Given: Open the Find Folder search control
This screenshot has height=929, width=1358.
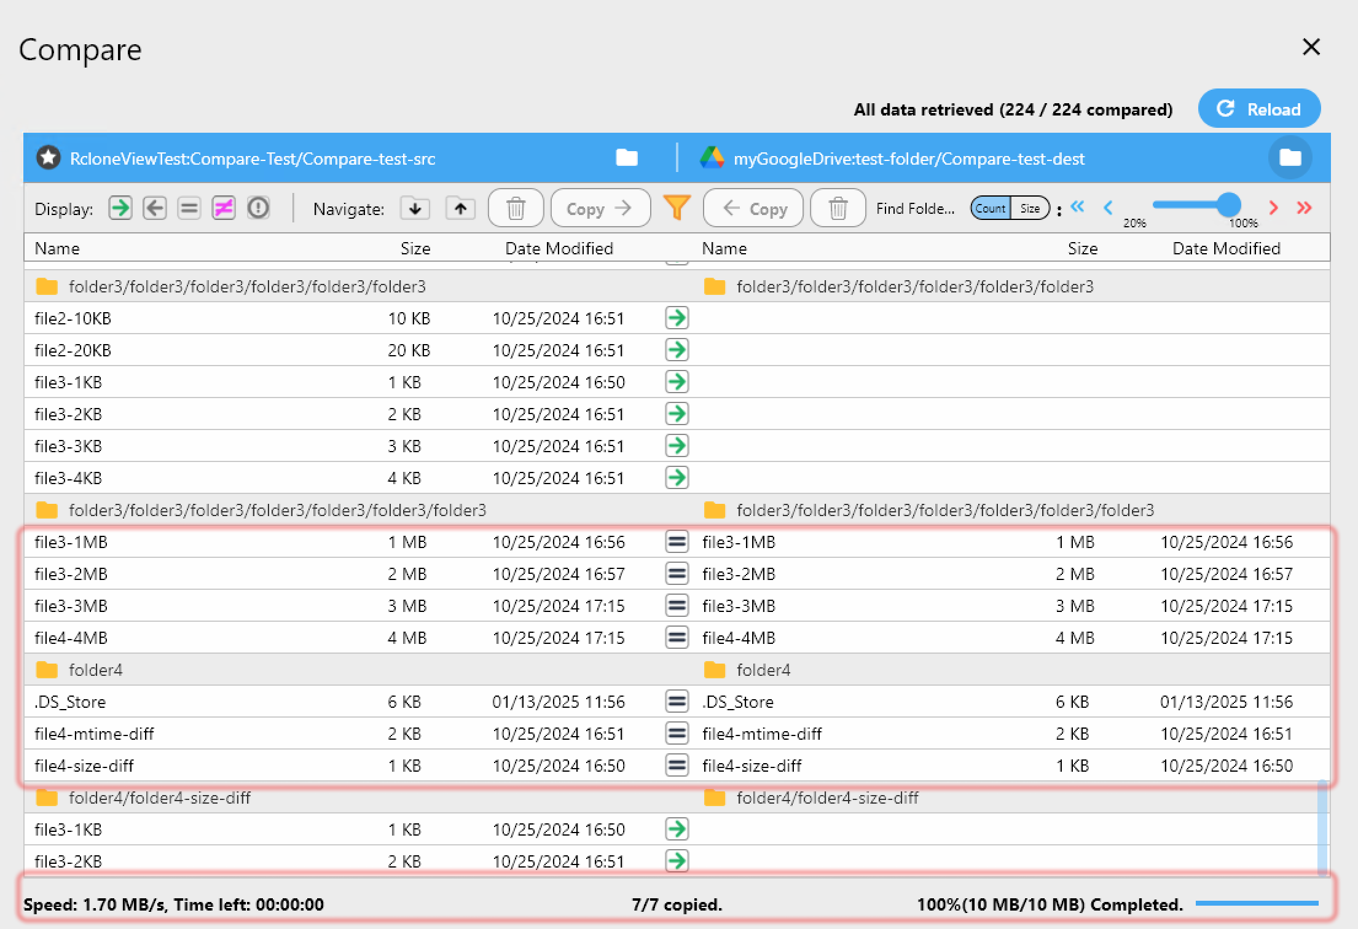Looking at the screenshot, I should [916, 208].
